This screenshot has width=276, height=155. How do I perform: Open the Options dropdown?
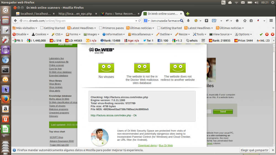tap(244, 34)
